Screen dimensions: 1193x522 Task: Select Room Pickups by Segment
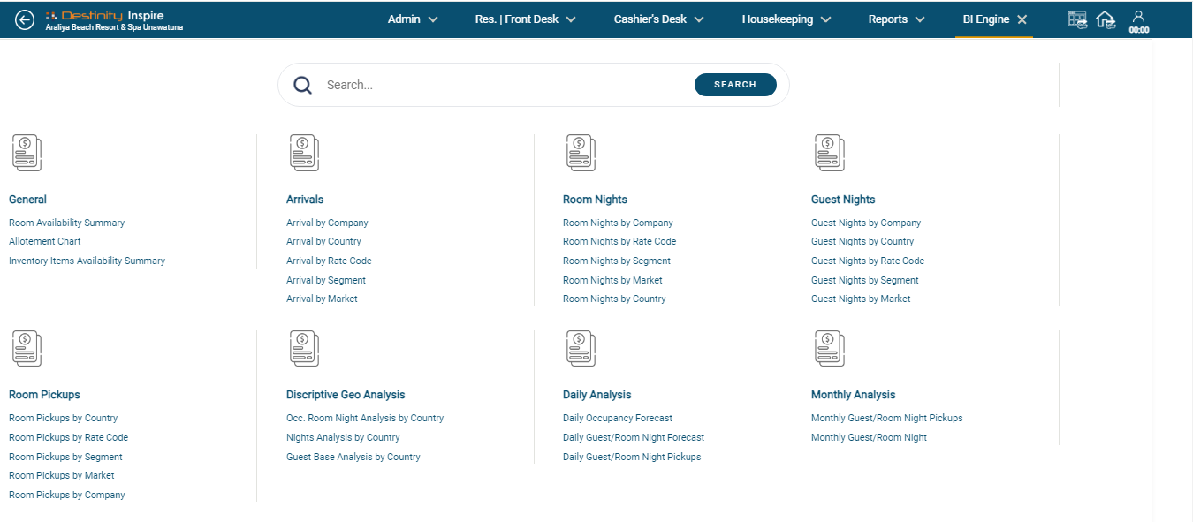[65, 457]
